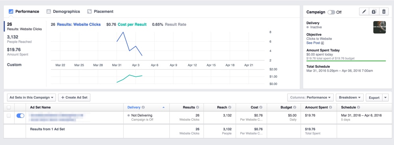Open the Breakdown dropdown

(x=349, y=98)
